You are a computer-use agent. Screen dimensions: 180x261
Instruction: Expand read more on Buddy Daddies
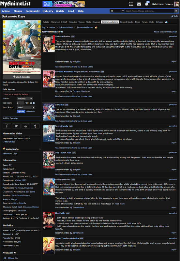click(x=120, y=204)
